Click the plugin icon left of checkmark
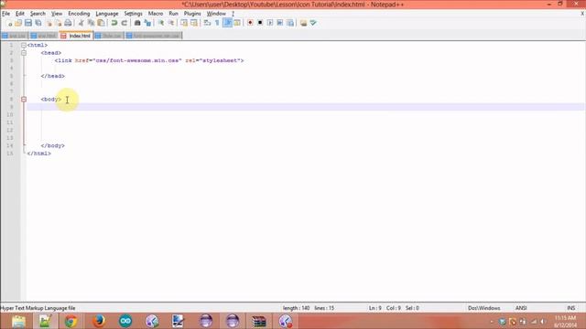The image size is (586, 329). click(x=303, y=23)
